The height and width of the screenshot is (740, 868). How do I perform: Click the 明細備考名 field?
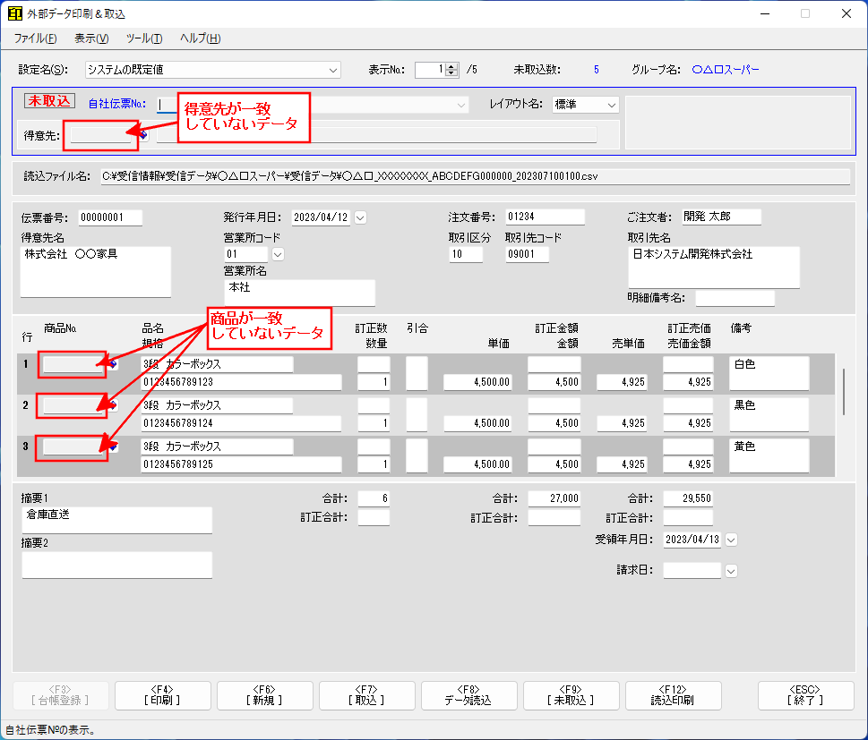click(735, 298)
